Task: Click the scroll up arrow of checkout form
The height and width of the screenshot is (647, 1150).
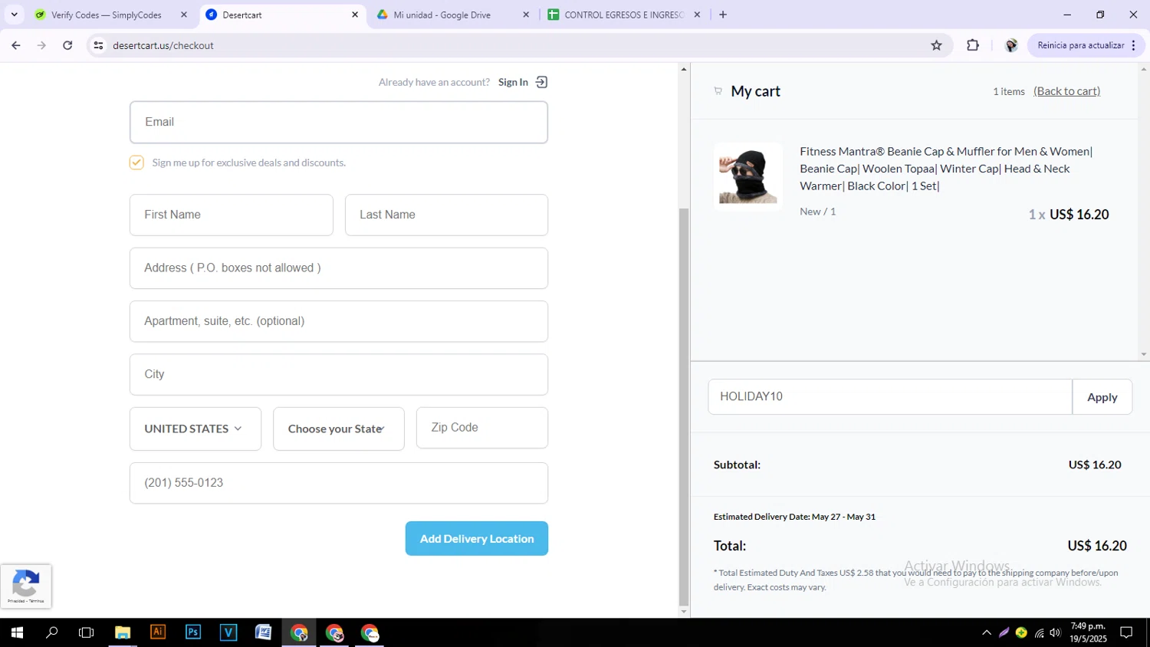Action: tap(684, 70)
